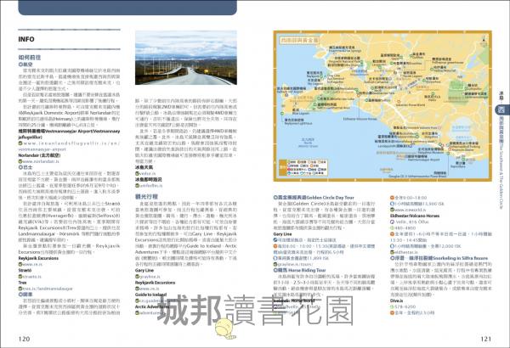Screen dimensions: 510x348
Task: Click the 578-6200 phone number
Action: coord(405,306)
